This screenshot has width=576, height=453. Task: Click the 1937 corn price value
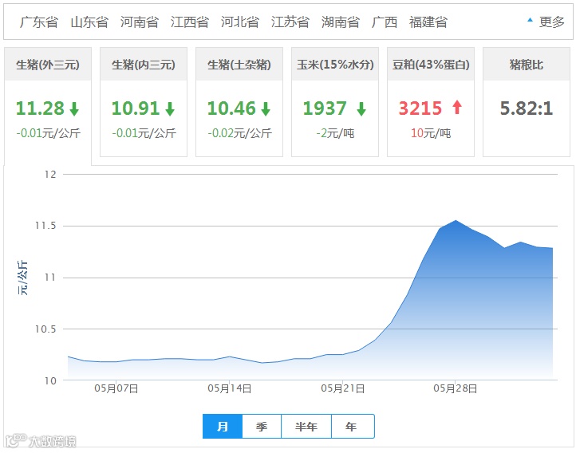(325, 108)
